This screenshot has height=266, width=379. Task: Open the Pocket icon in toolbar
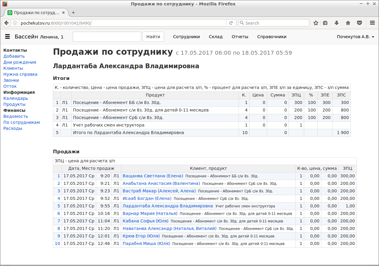(359, 23)
